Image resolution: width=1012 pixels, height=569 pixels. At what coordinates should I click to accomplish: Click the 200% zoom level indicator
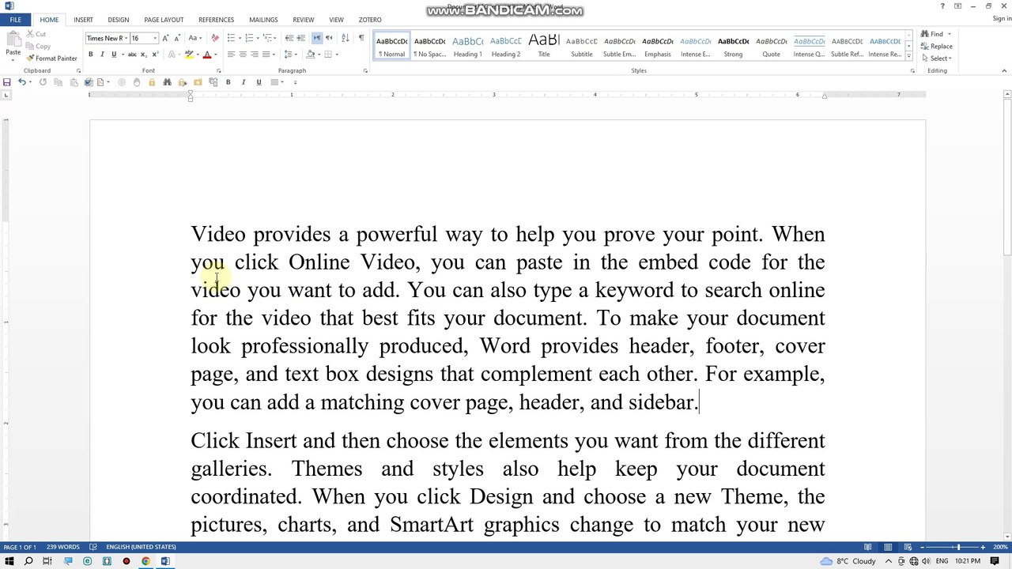(x=999, y=547)
